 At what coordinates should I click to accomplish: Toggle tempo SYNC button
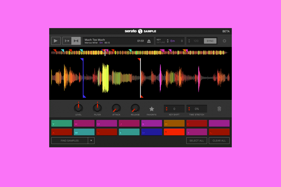210,41
